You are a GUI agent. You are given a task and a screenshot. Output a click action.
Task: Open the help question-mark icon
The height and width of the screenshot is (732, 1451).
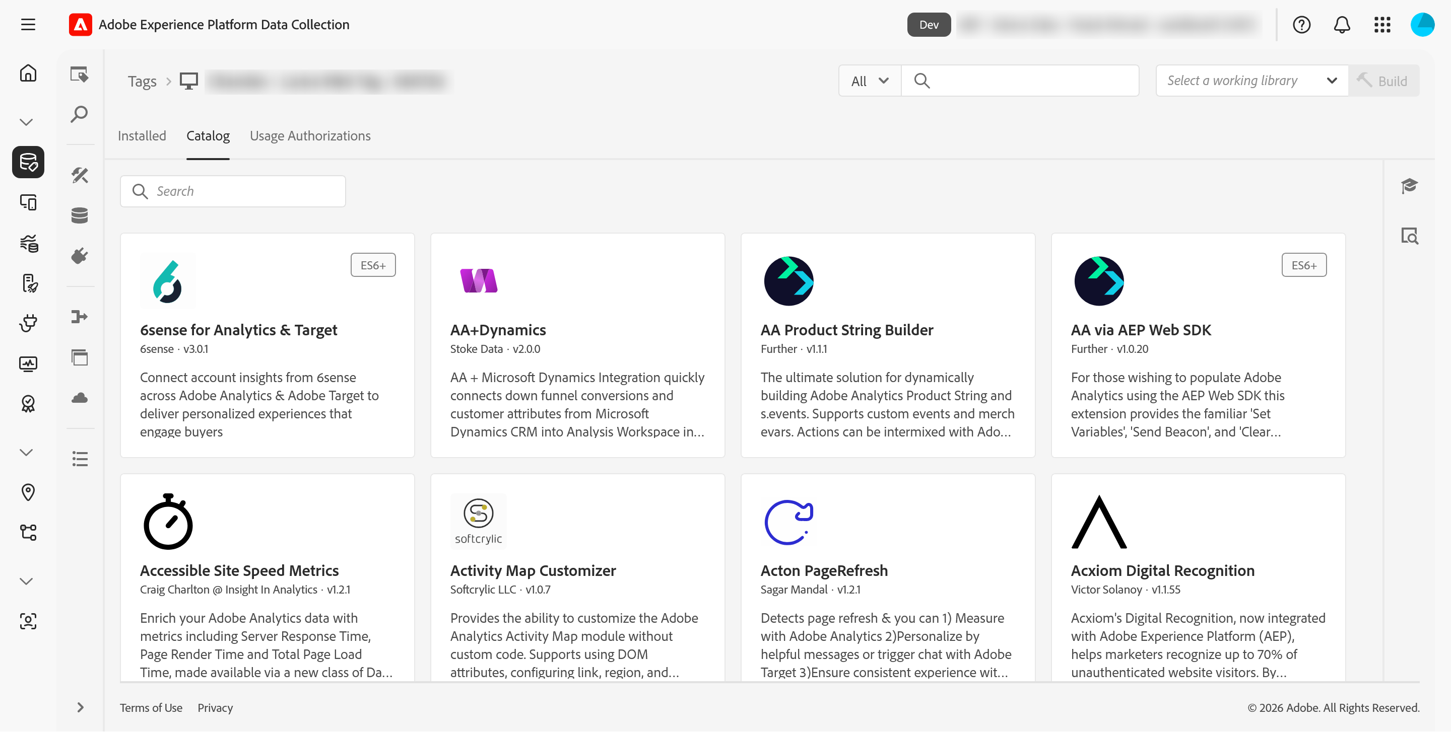[1301, 25]
